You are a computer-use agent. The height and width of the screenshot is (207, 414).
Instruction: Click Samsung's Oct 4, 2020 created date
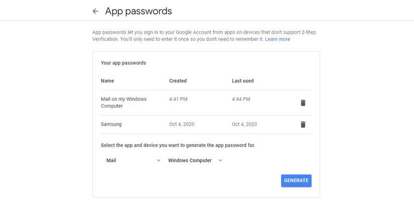coord(182,124)
